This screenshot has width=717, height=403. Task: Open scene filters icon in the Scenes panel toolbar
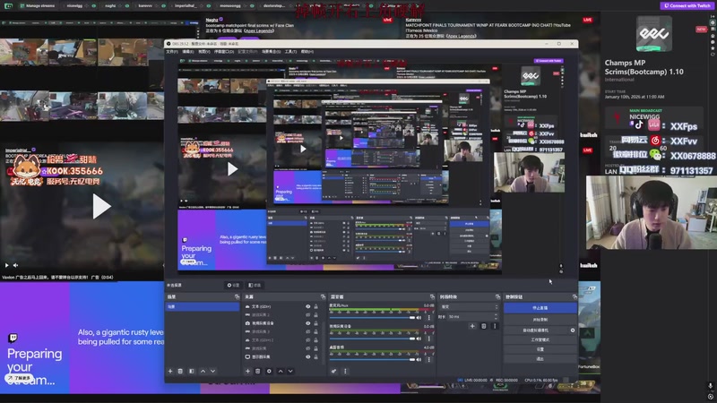click(191, 371)
